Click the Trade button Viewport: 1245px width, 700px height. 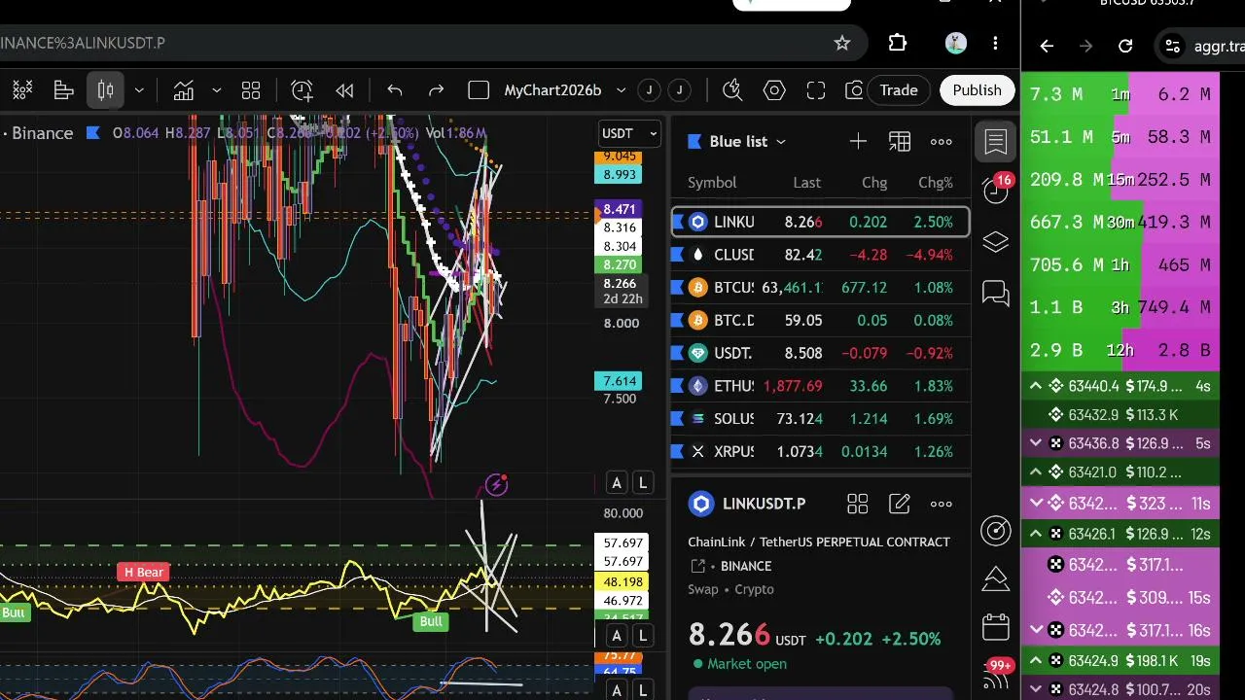pos(899,90)
